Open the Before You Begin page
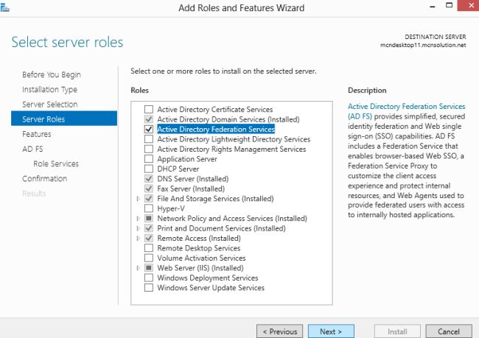 [x=52, y=74]
